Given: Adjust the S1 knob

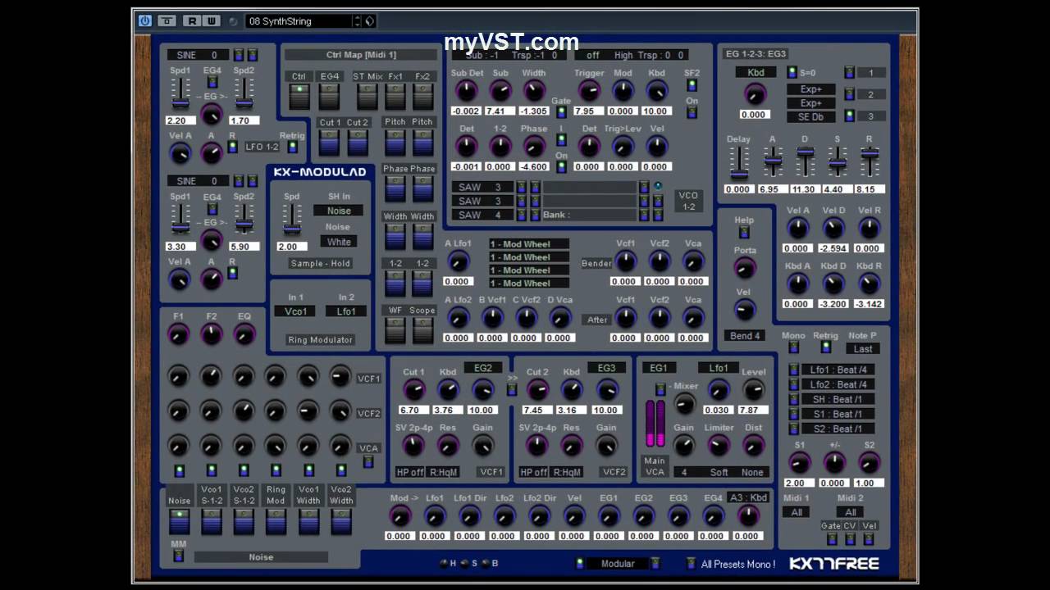Looking at the screenshot, I should click(x=799, y=463).
